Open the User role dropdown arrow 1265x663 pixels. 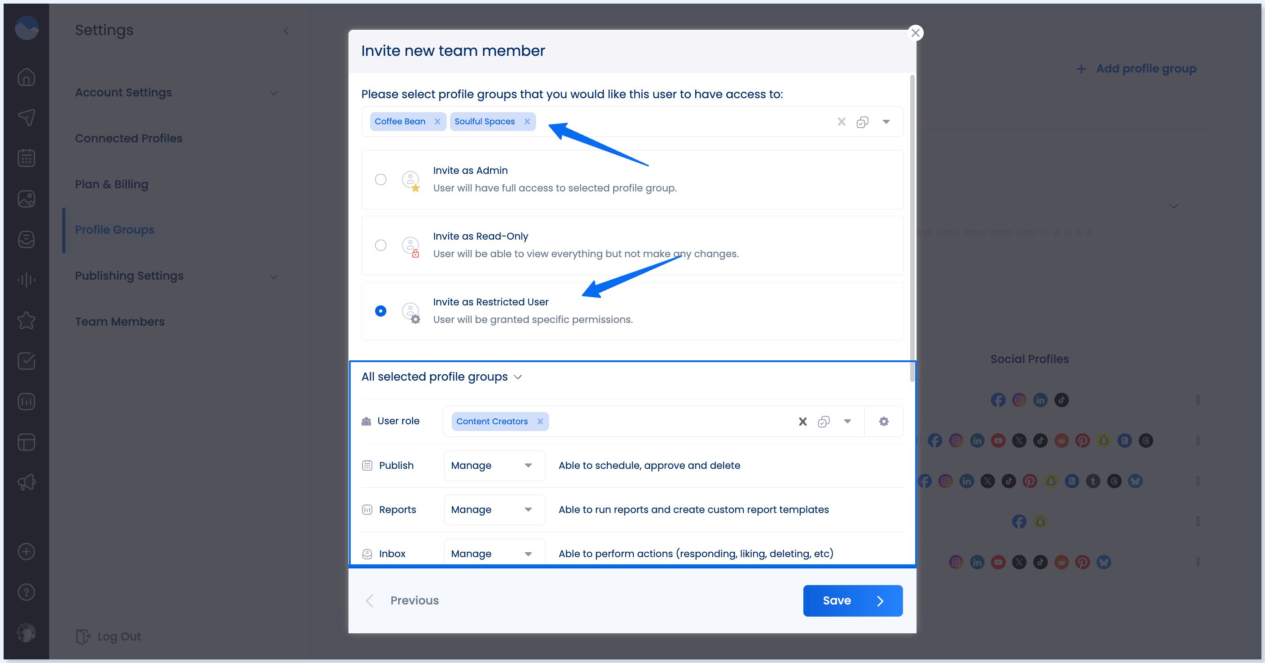(x=847, y=421)
